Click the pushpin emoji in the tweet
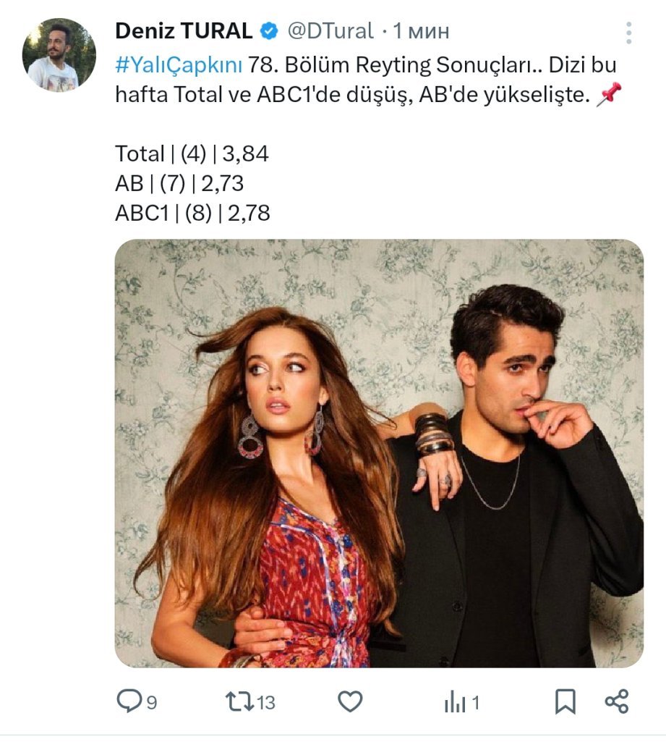This screenshot has width=666, height=742. click(x=606, y=96)
